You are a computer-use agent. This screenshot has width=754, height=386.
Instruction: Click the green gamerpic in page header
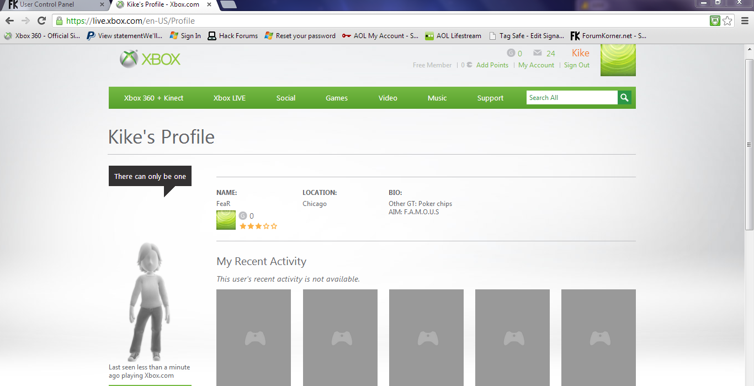tap(618, 60)
